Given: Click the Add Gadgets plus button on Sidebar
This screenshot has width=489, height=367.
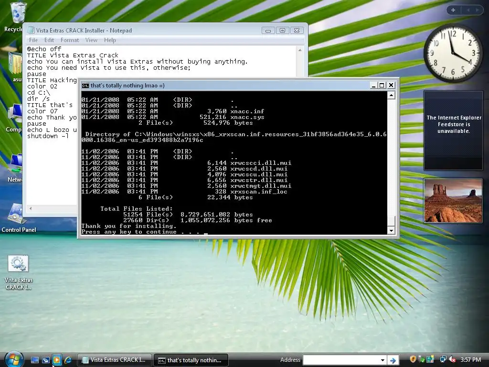Looking at the screenshot, I should tap(453, 10).
